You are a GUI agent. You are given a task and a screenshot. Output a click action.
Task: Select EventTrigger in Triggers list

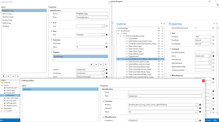tap(80, 57)
